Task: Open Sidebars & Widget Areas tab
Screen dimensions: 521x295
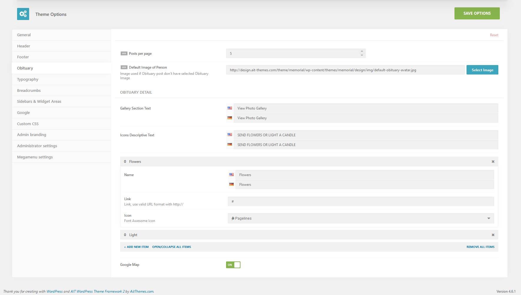Action: [x=61, y=101]
